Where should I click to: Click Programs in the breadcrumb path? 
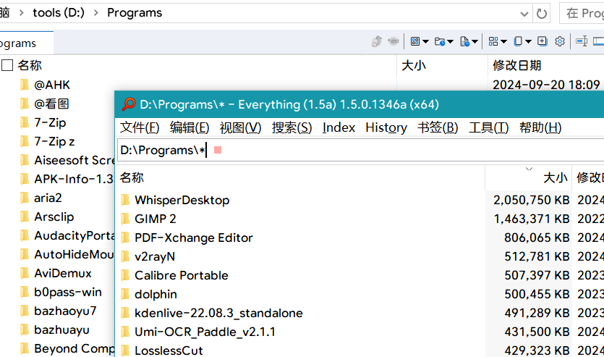pyautogui.click(x=135, y=13)
